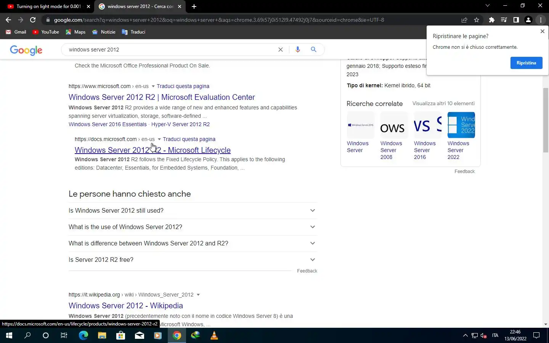Open the Chrome side panel icon

coord(516,20)
